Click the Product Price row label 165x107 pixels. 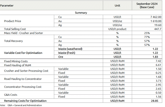pyautogui.click(x=13, y=21)
